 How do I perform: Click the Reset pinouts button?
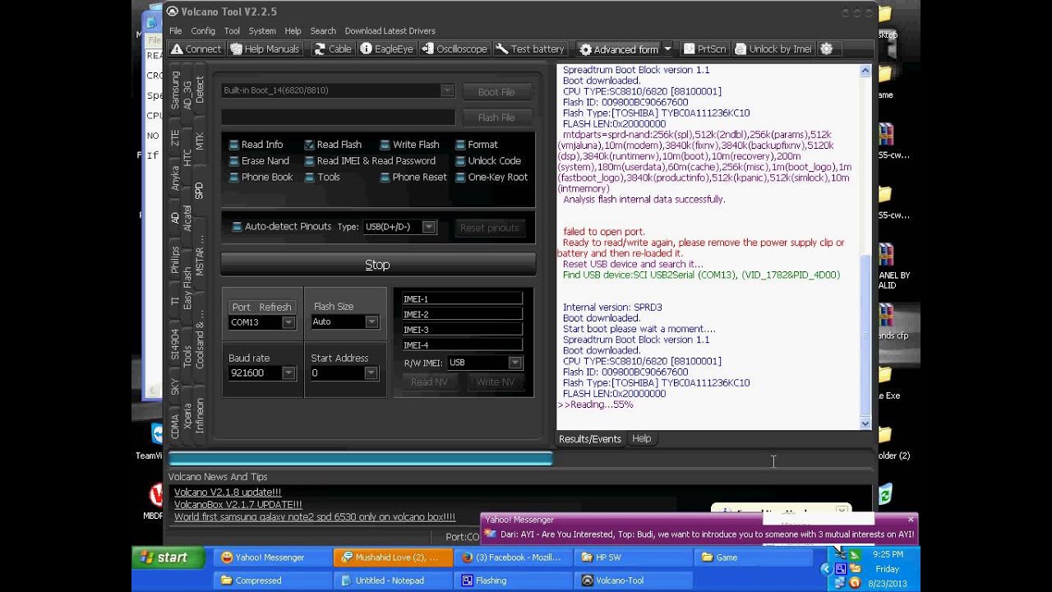coord(489,228)
